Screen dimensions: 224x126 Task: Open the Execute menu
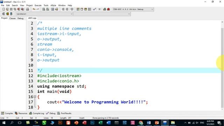coord(38,5)
